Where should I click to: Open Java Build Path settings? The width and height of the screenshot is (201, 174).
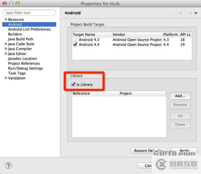click(21, 39)
